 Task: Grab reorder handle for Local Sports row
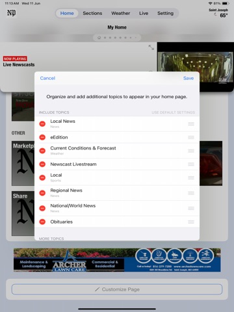coord(191,177)
